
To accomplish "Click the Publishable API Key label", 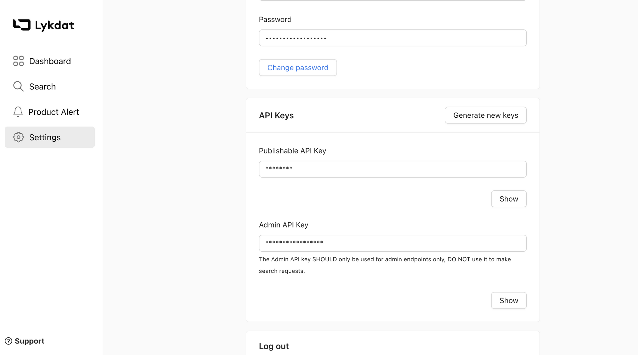I will (x=293, y=151).
